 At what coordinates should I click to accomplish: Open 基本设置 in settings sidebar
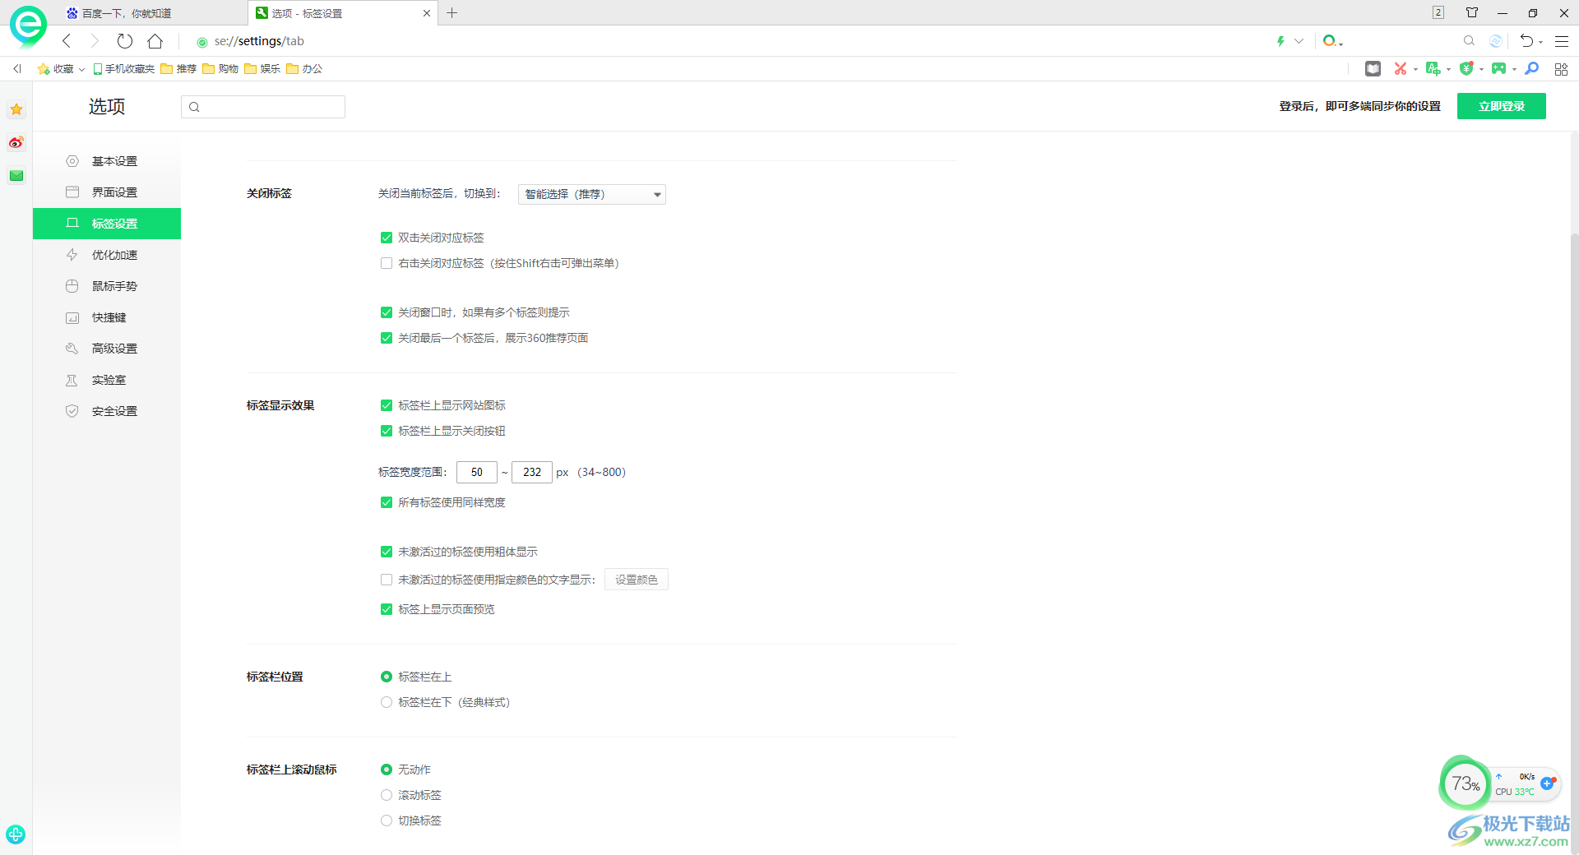point(107,161)
